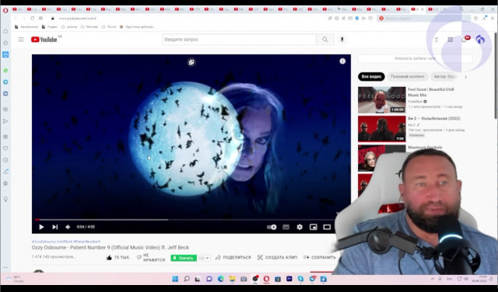Open YouTube hamburger guide menu
This screenshot has height=292, width=498.
point(21,40)
